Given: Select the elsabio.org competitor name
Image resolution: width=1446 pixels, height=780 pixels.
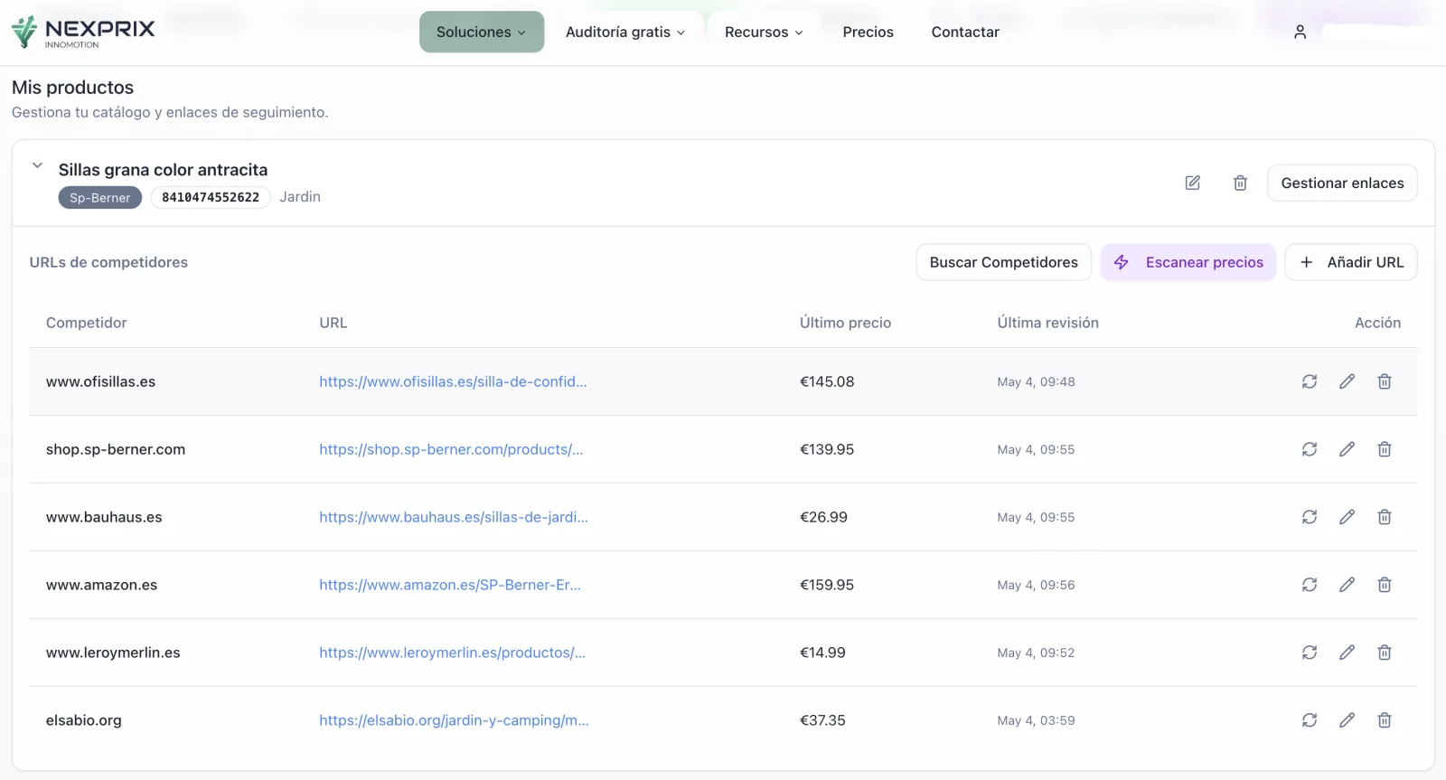Looking at the screenshot, I should point(84,720).
